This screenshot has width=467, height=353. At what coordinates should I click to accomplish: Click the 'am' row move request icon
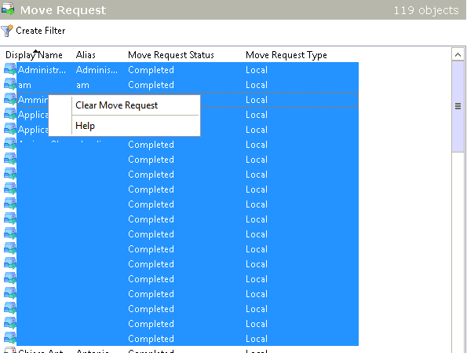tap(10, 85)
